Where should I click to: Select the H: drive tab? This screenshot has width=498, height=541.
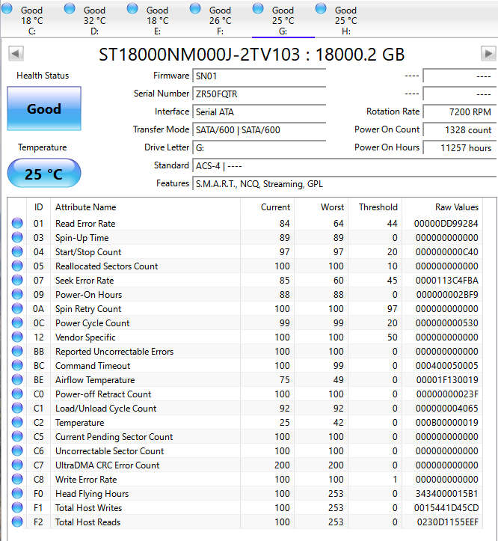coord(345,19)
